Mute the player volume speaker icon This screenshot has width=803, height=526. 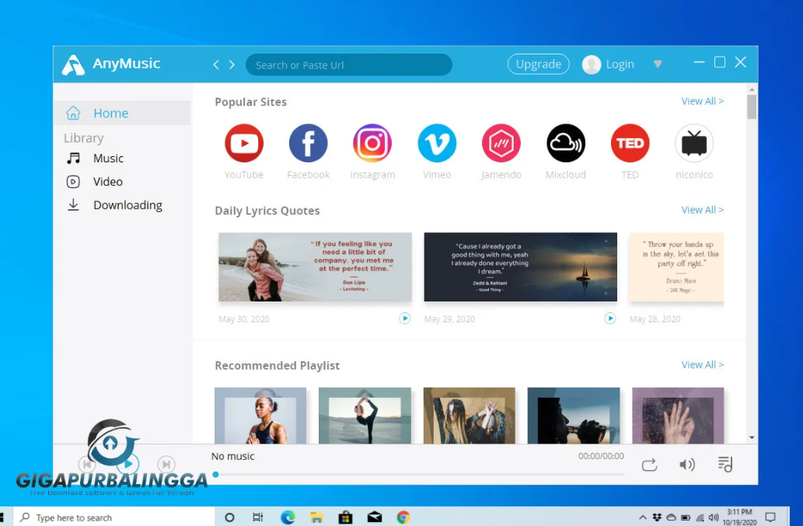(686, 465)
